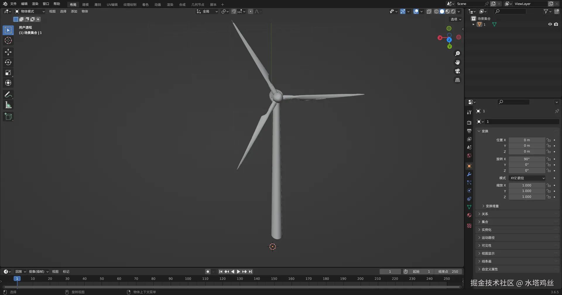Select the Rotate tool
Screen dimensions: 562x295
coord(8,62)
